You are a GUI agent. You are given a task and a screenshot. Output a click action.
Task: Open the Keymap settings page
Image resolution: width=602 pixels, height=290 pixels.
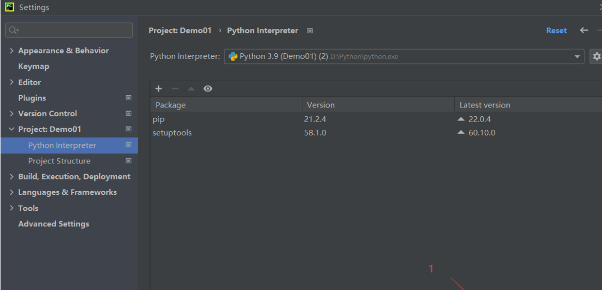tap(34, 66)
